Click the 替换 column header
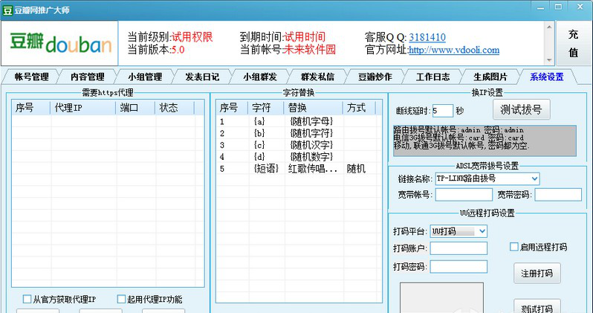This screenshot has width=593, height=313. coord(313,108)
